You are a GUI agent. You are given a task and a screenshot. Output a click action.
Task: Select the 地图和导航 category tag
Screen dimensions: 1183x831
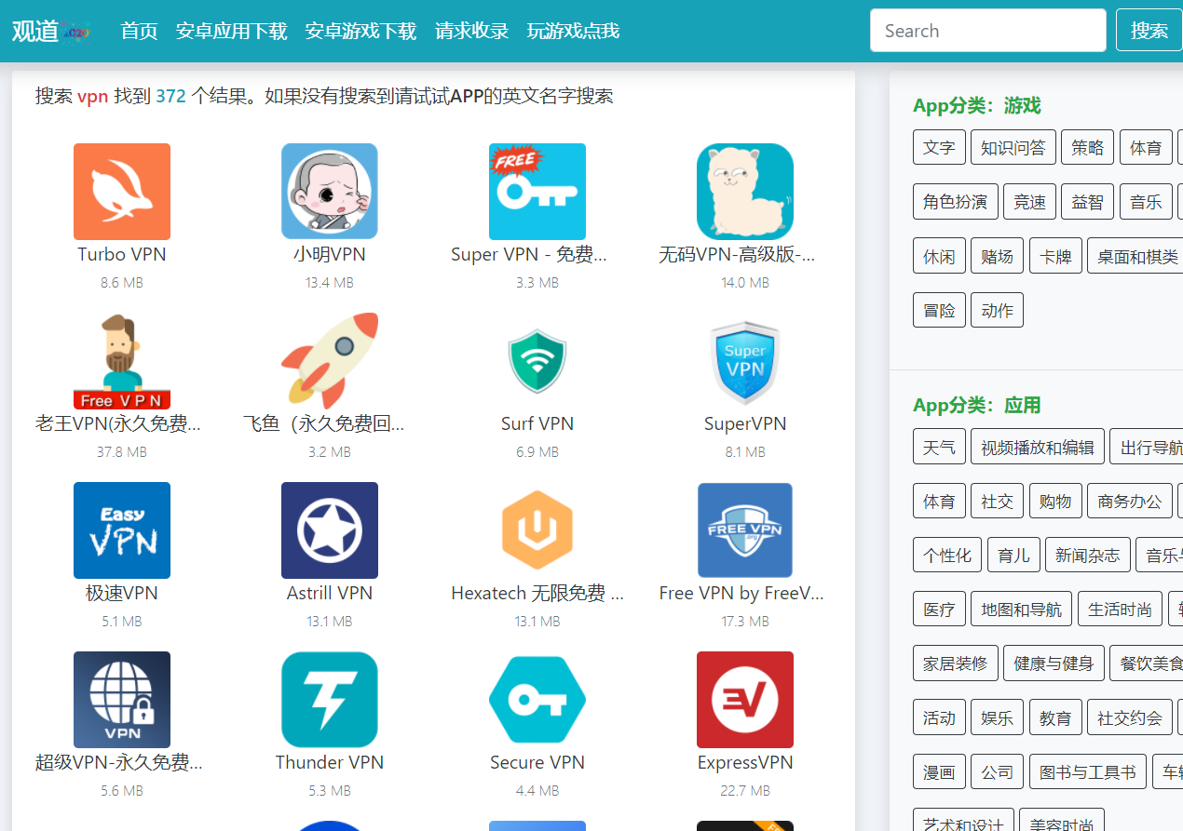click(1022, 610)
